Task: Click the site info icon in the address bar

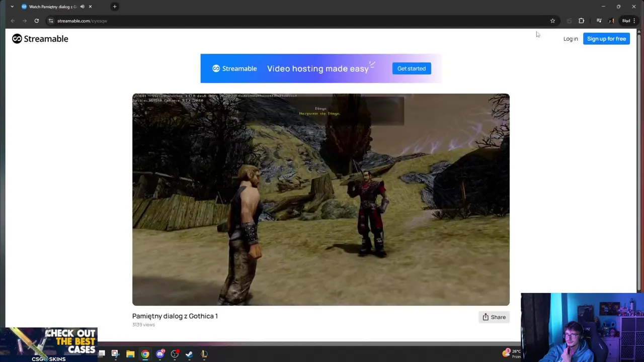Action: coord(51,21)
